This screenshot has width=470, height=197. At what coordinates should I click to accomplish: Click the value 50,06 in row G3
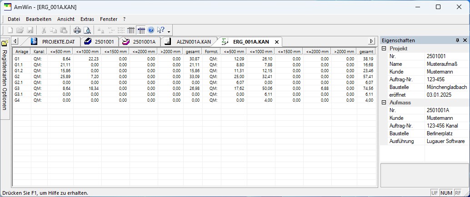(267, 89)
